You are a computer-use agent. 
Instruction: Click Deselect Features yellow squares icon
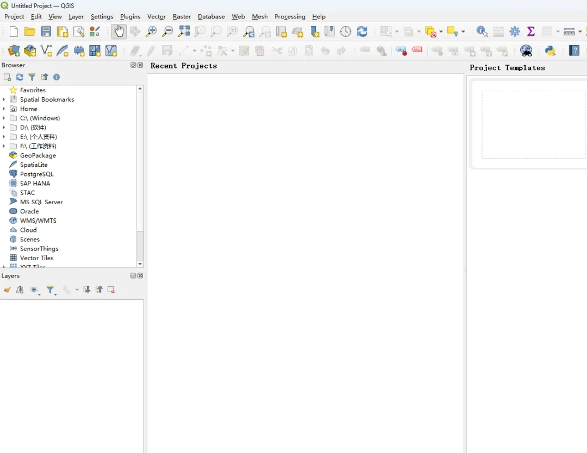tap(431, 32)
